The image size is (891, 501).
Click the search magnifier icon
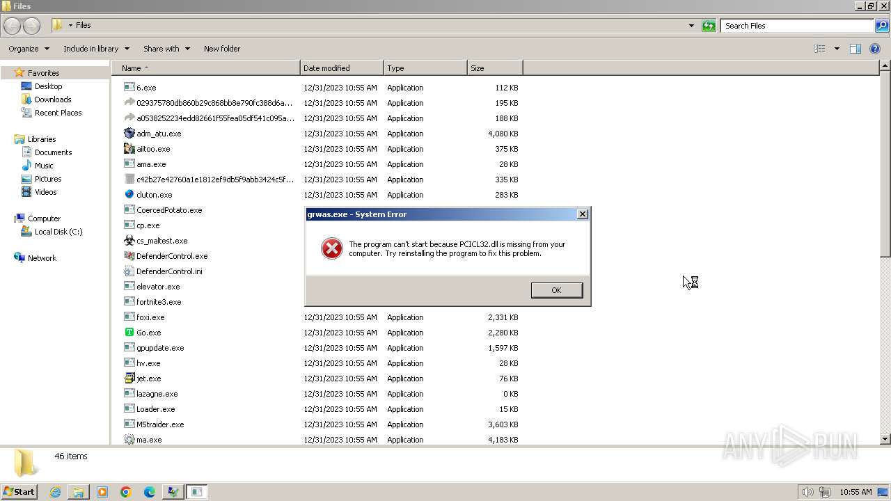[x=881, y=26]
